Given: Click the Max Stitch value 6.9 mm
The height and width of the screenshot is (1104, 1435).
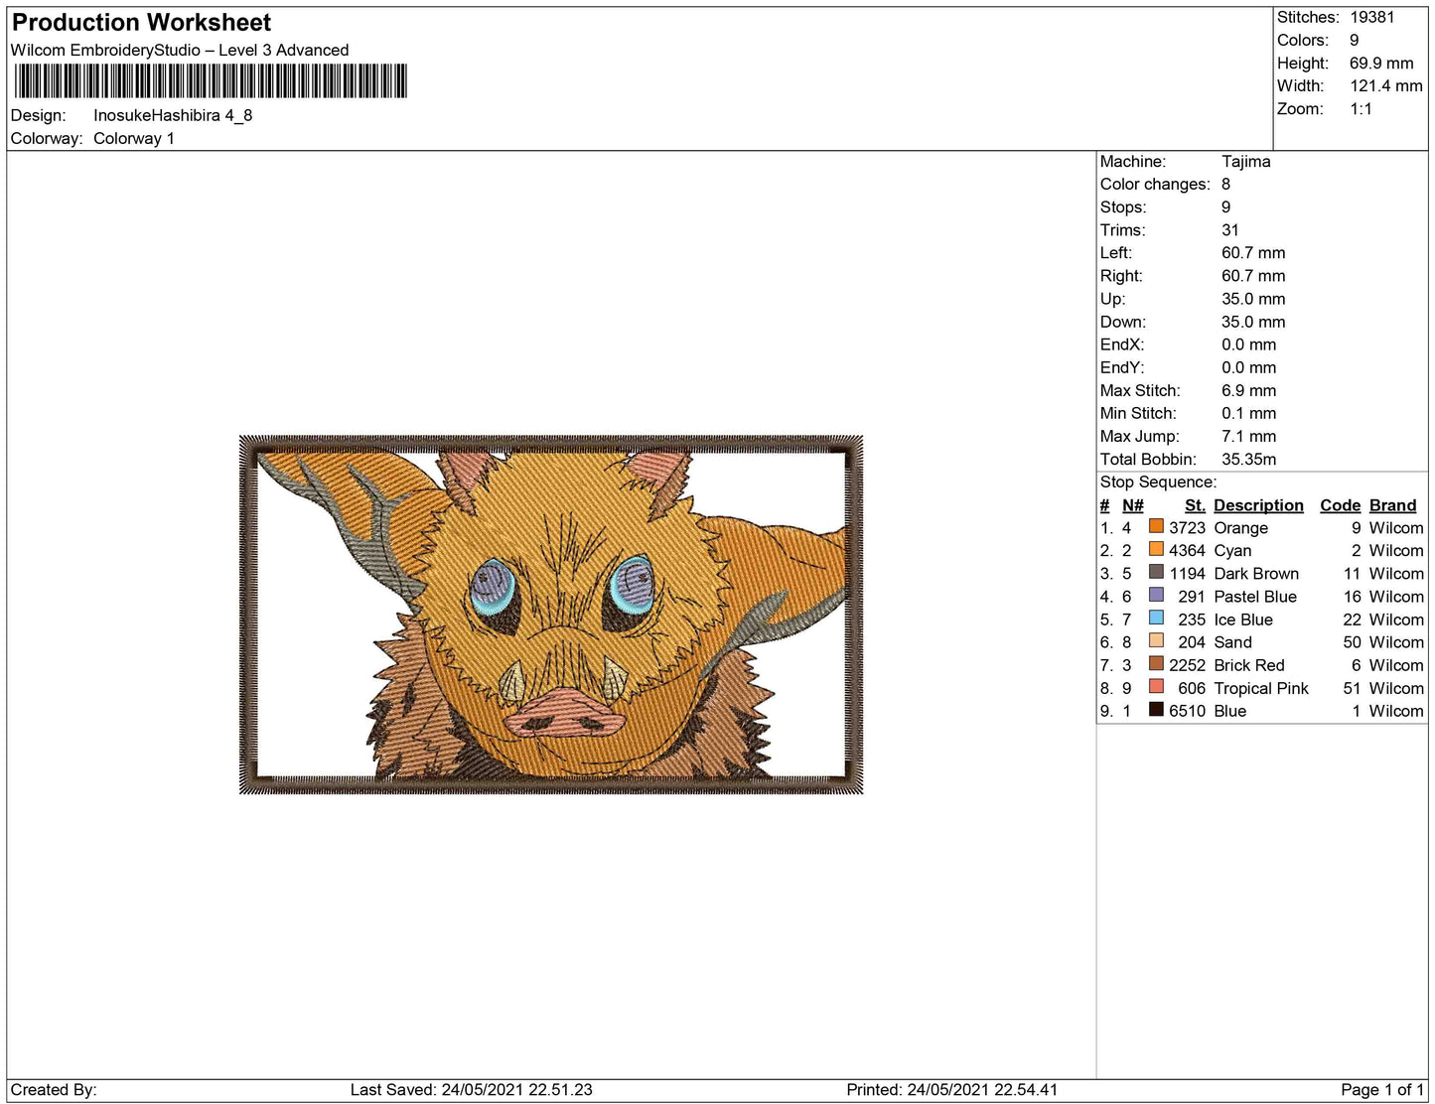Looking at the screenshot, I should coord(1249,390).
